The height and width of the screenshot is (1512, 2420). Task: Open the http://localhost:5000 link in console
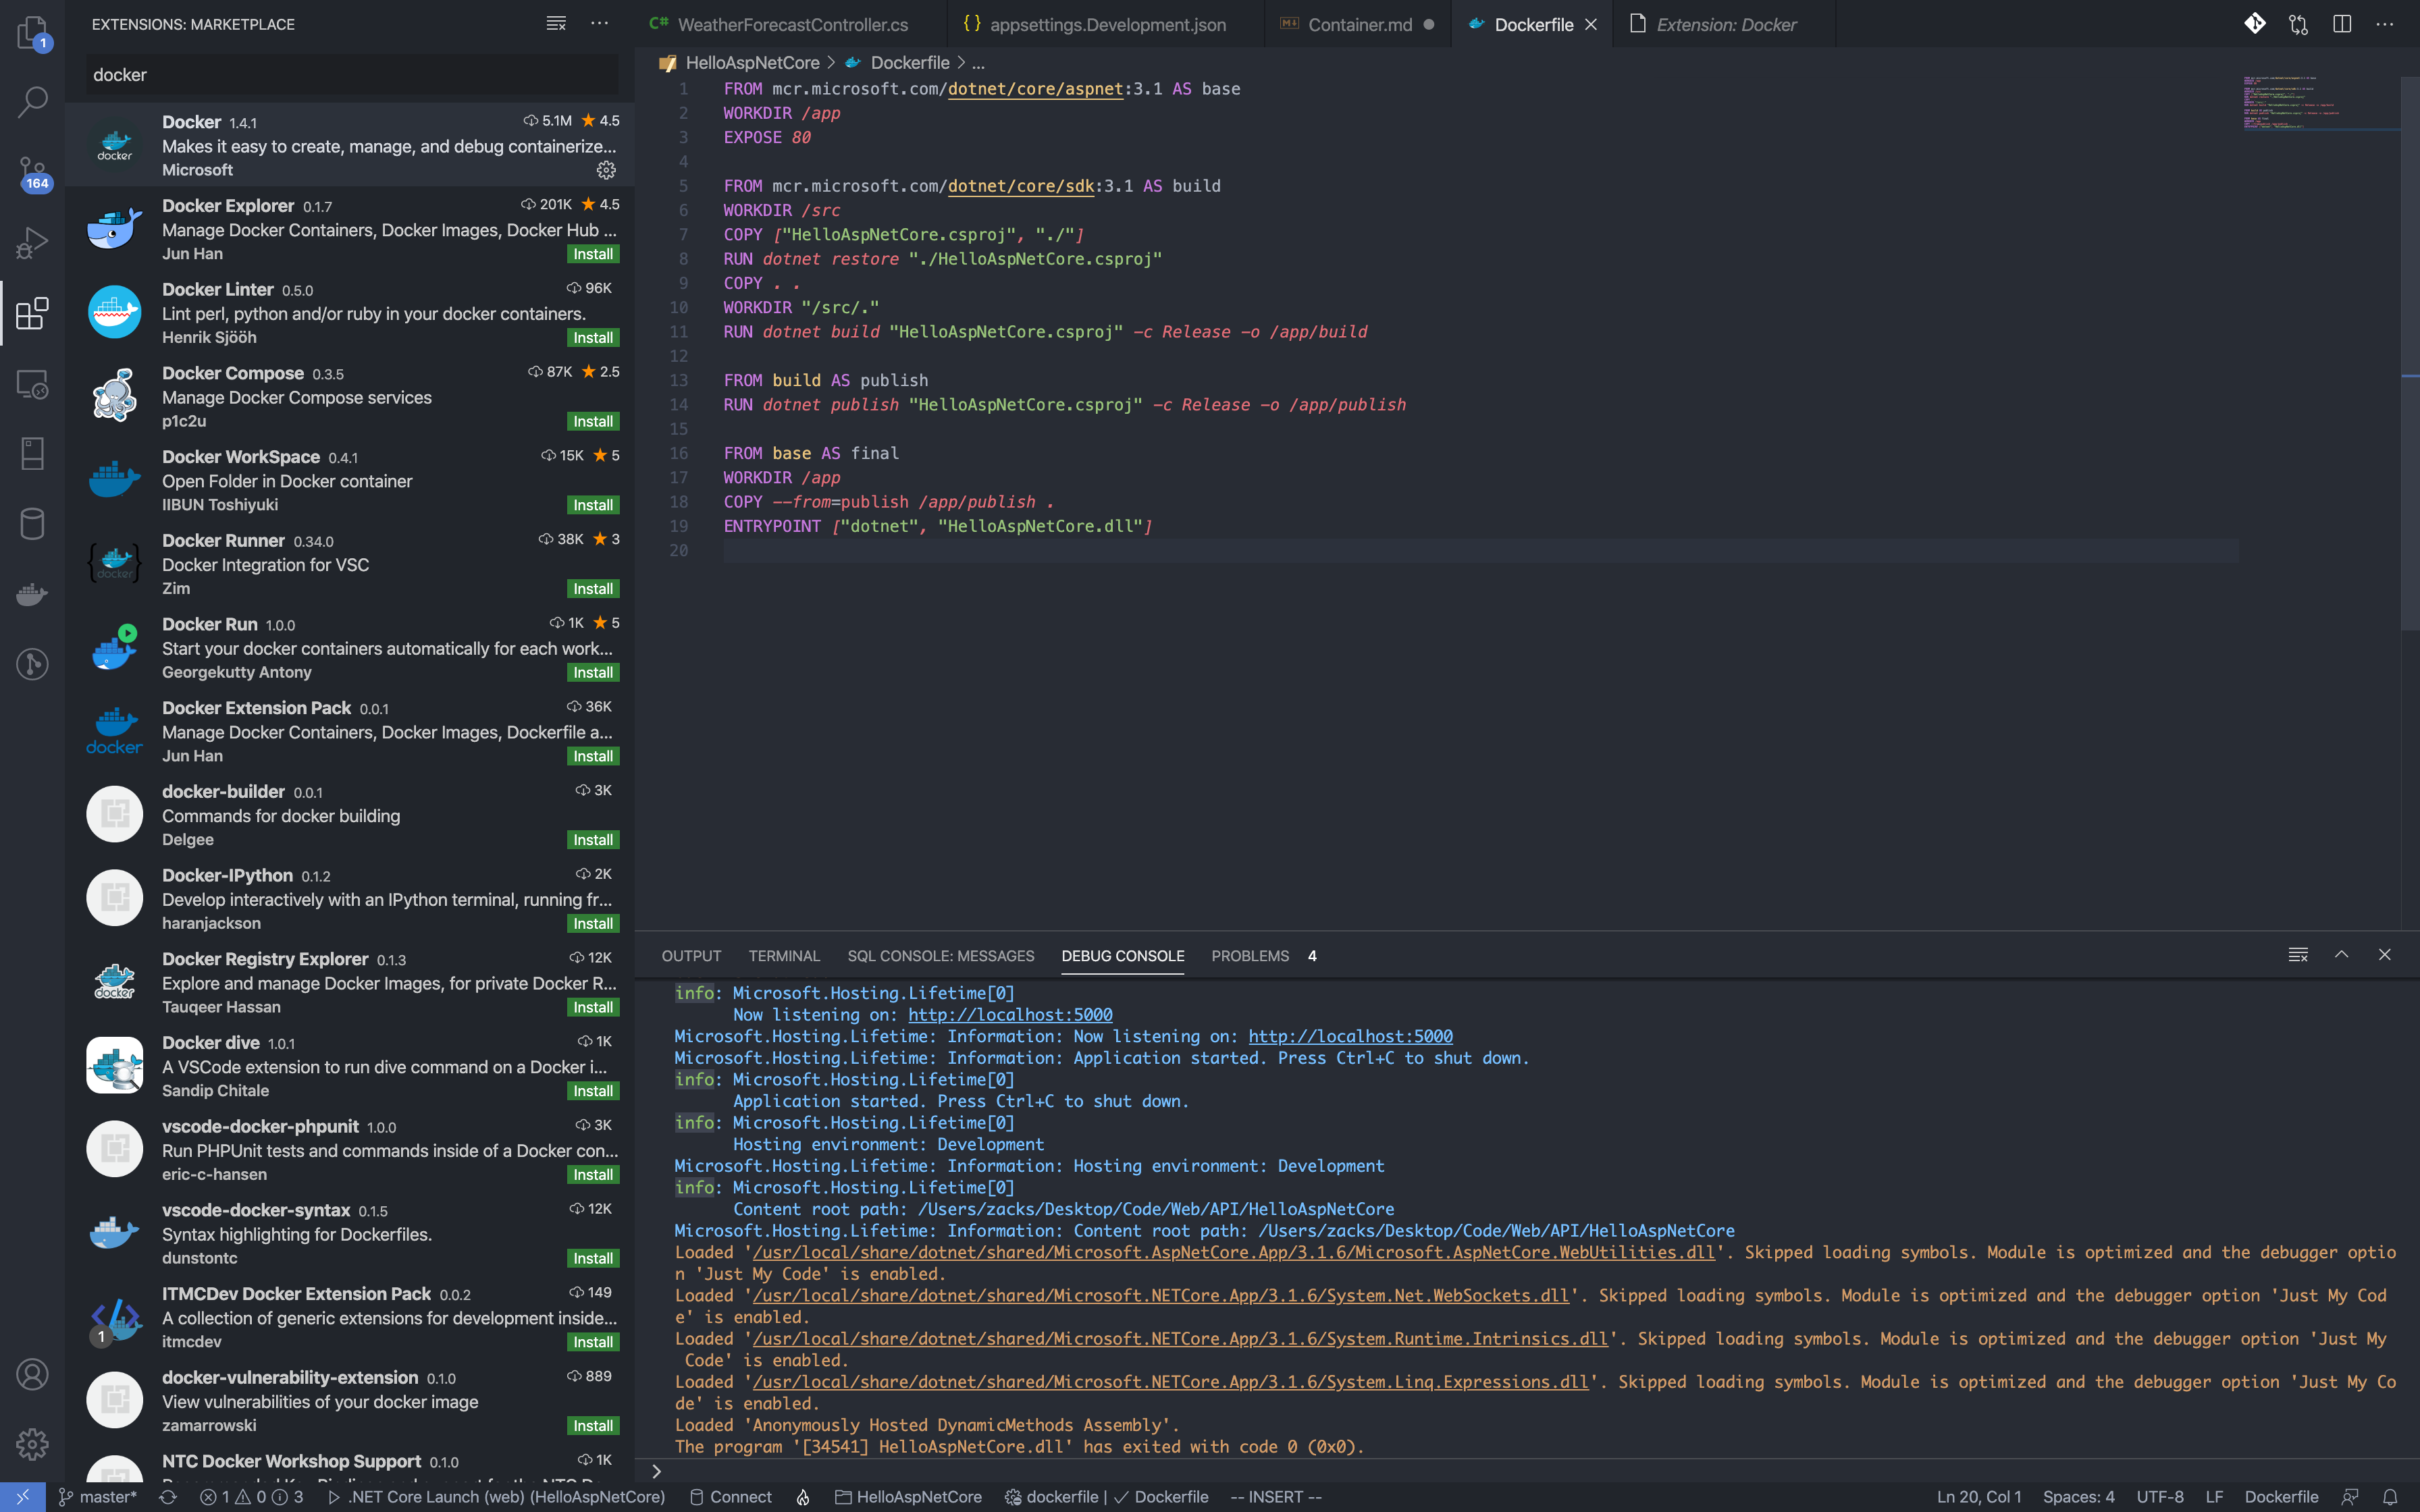(x=1010, y=1015)
